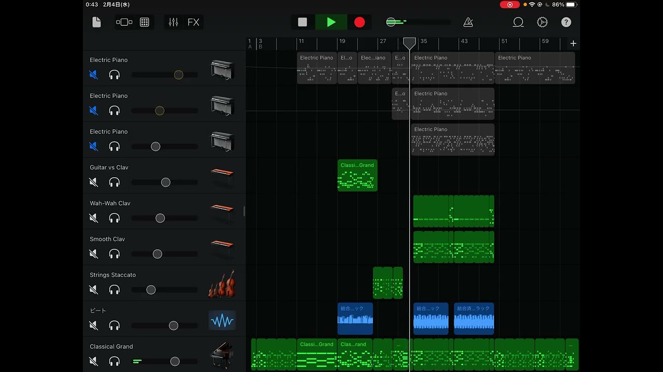This screenshot has width=663, height=372.
Task: Open the ビート audio waveform icon
Action: pos(222,320)
